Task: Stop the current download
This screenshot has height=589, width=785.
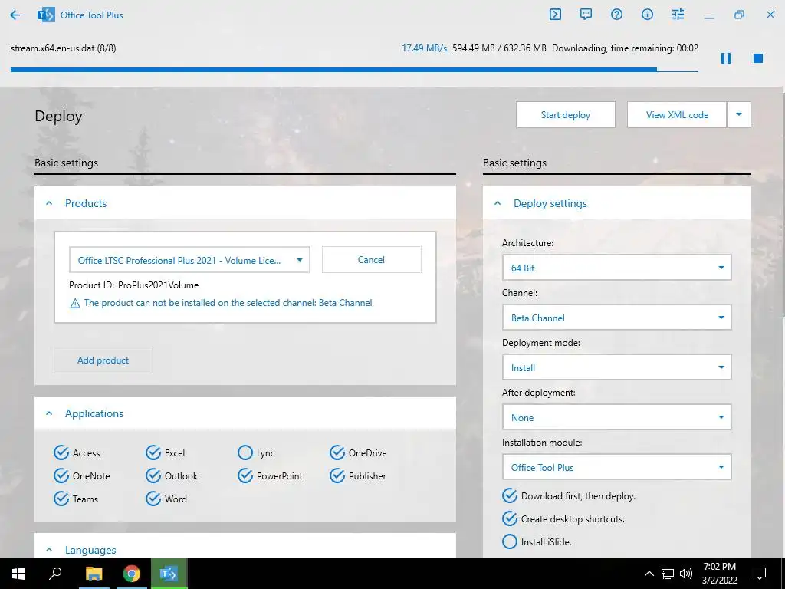Action: [x=758, y=58]
